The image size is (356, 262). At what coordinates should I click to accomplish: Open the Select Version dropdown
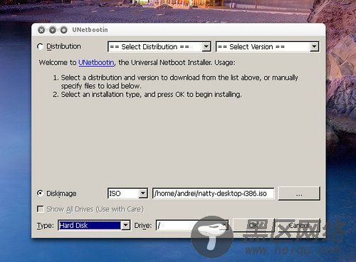268,47
